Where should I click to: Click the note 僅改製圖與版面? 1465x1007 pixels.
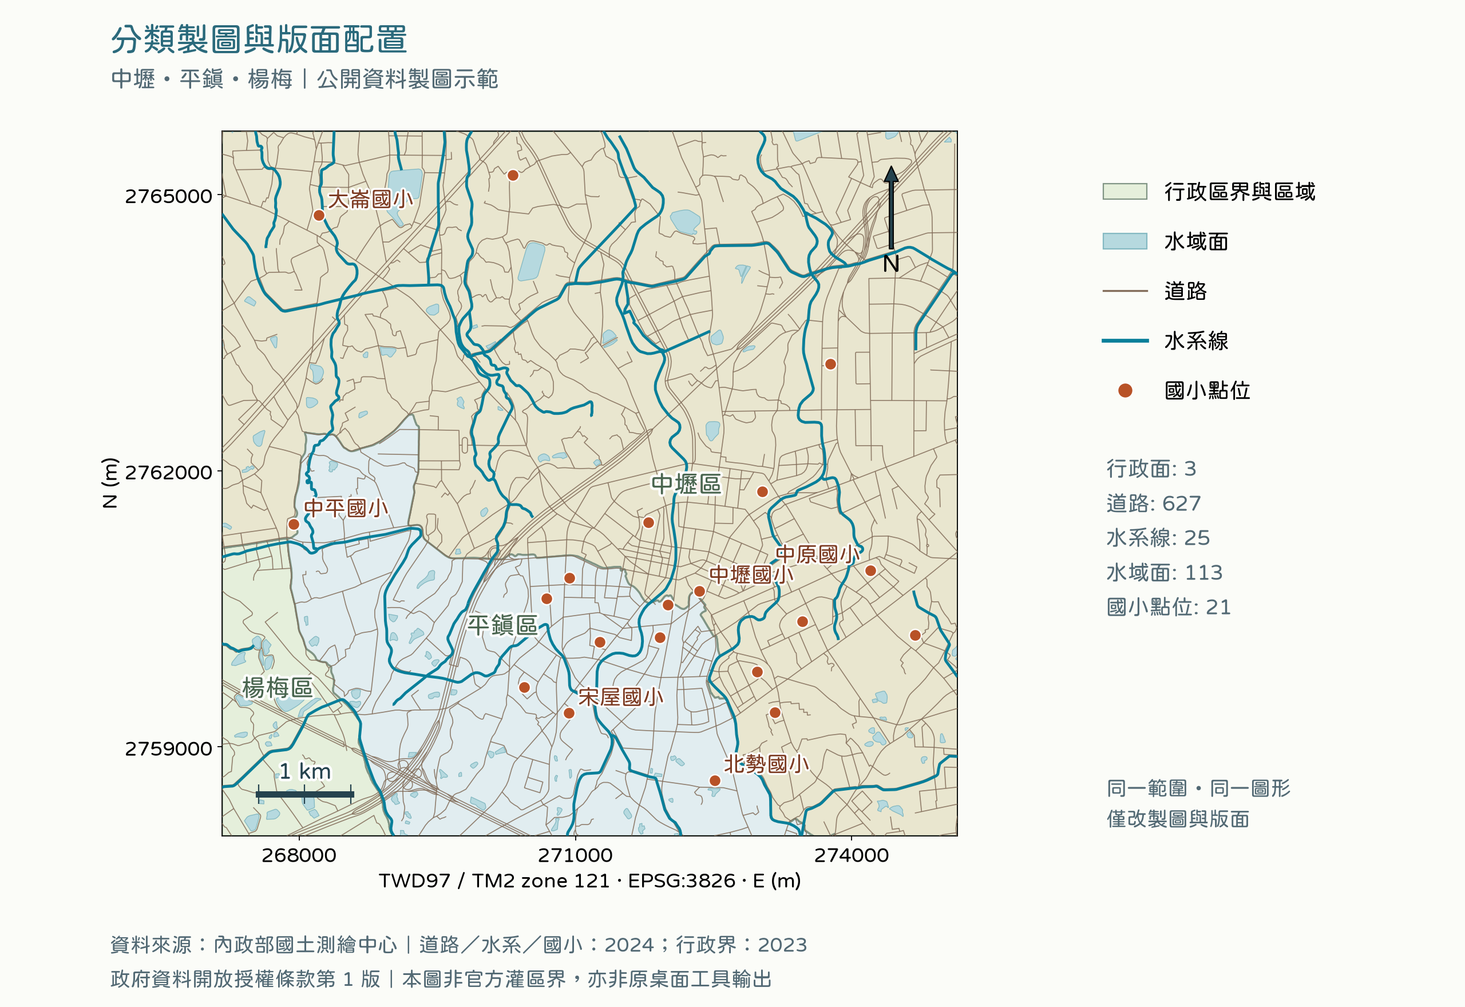tap(1178, 819)
